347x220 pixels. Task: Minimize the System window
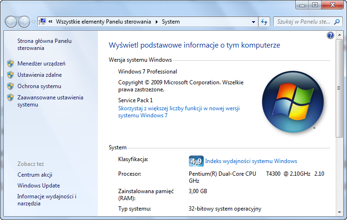[302, 5]
